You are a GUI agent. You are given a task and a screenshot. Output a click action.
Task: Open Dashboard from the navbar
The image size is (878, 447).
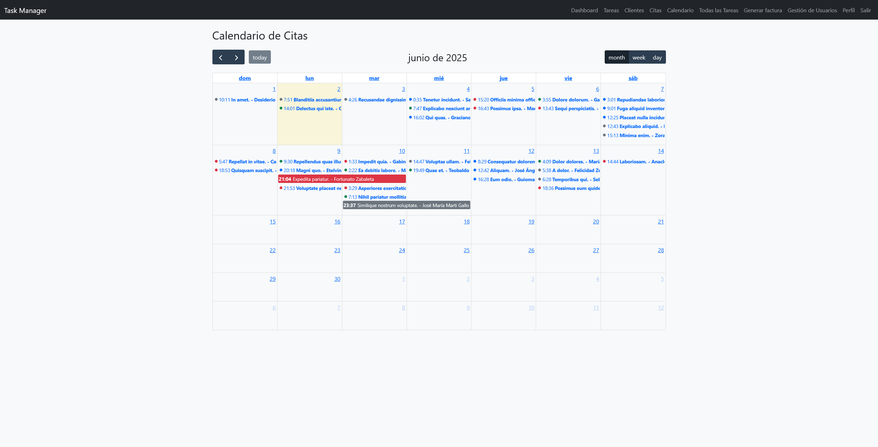tap(584, 10)
